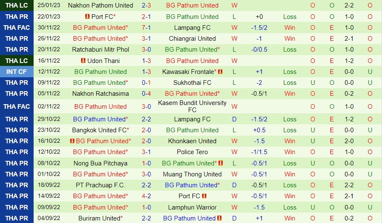Viewport: 382px width, 223px height.
Task: Open Nakhon Pathom United team page
Action: tap(100, 5)
